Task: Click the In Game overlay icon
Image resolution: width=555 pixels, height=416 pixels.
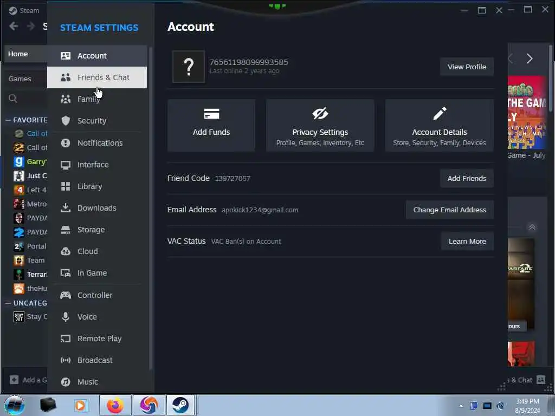Action: [66, 273]
